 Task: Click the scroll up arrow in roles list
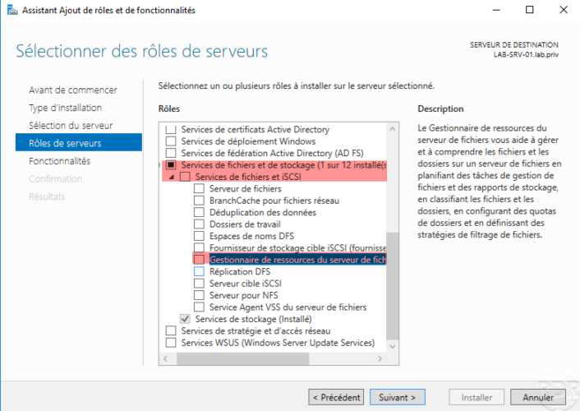pyautogui.click(x=393, y=129)
